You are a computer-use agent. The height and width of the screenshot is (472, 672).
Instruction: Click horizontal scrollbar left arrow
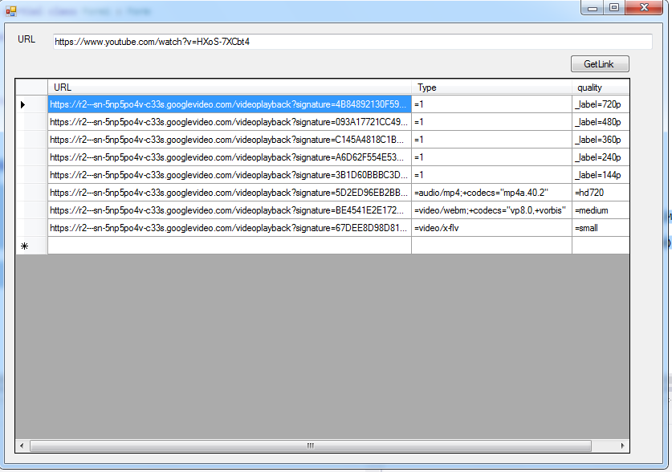point(22,446)
